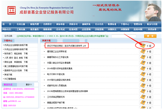Screen dimensions: 163x109
Task: Download 2015海关注册登记相关表格 file
Action: coord(146,80)
